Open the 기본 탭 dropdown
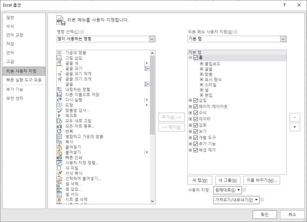Image resolution: width=307 pixels, height=222 pixels. (283, 39)
